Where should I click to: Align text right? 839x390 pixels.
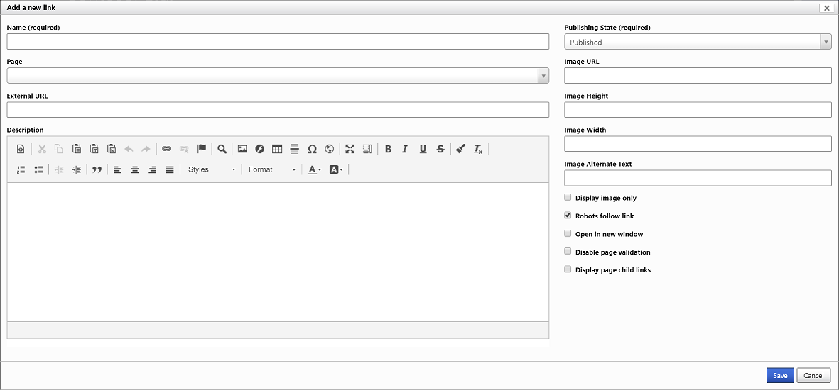(153, 169)
